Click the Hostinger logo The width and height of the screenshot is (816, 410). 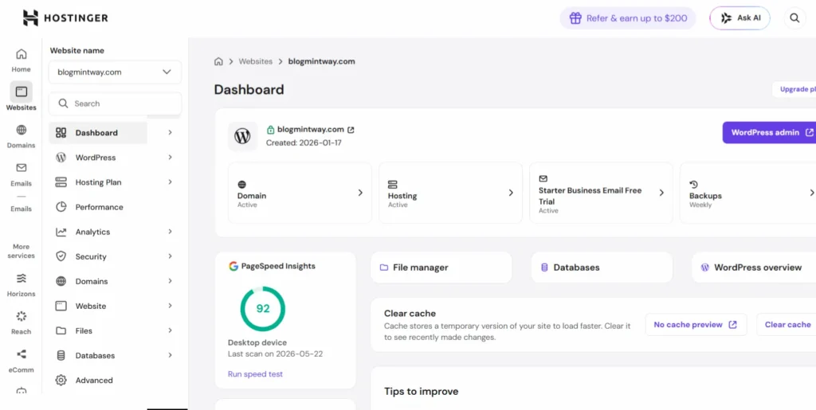[65, 18]
